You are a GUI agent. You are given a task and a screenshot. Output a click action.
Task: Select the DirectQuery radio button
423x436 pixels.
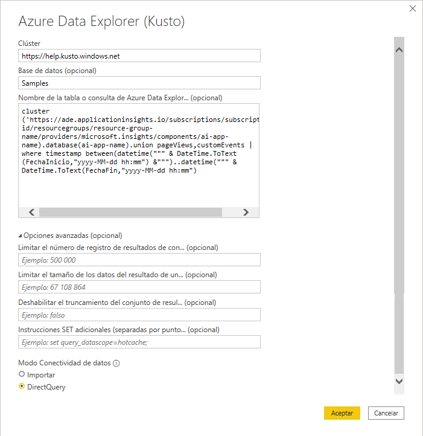click(x=22, y=386)
